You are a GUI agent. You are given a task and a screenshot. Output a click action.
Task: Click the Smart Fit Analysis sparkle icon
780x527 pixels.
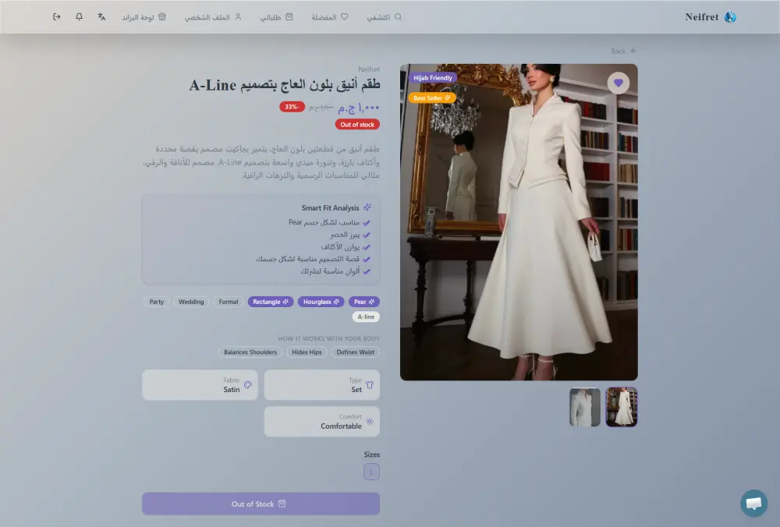click(367, 207)
